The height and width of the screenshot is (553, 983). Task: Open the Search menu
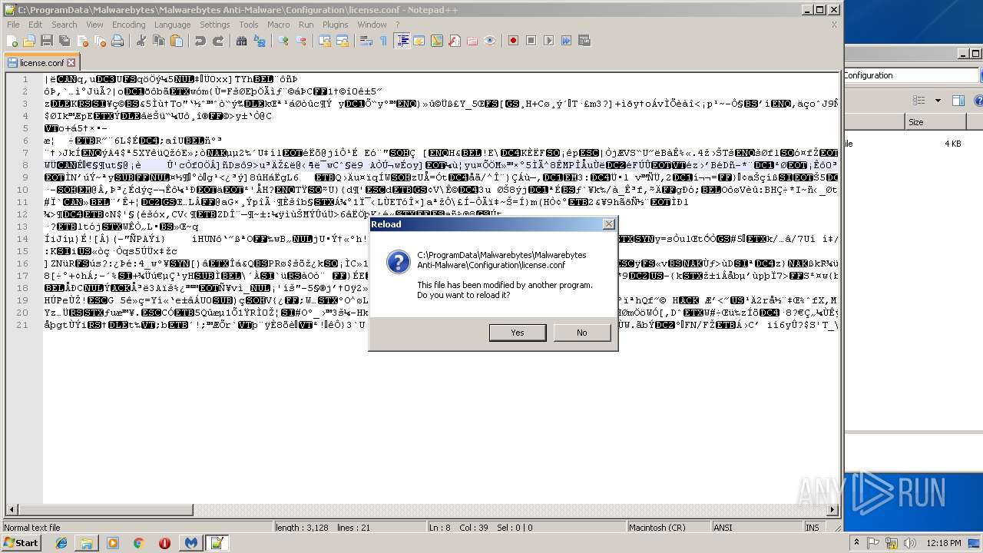(x=65, y=25)
